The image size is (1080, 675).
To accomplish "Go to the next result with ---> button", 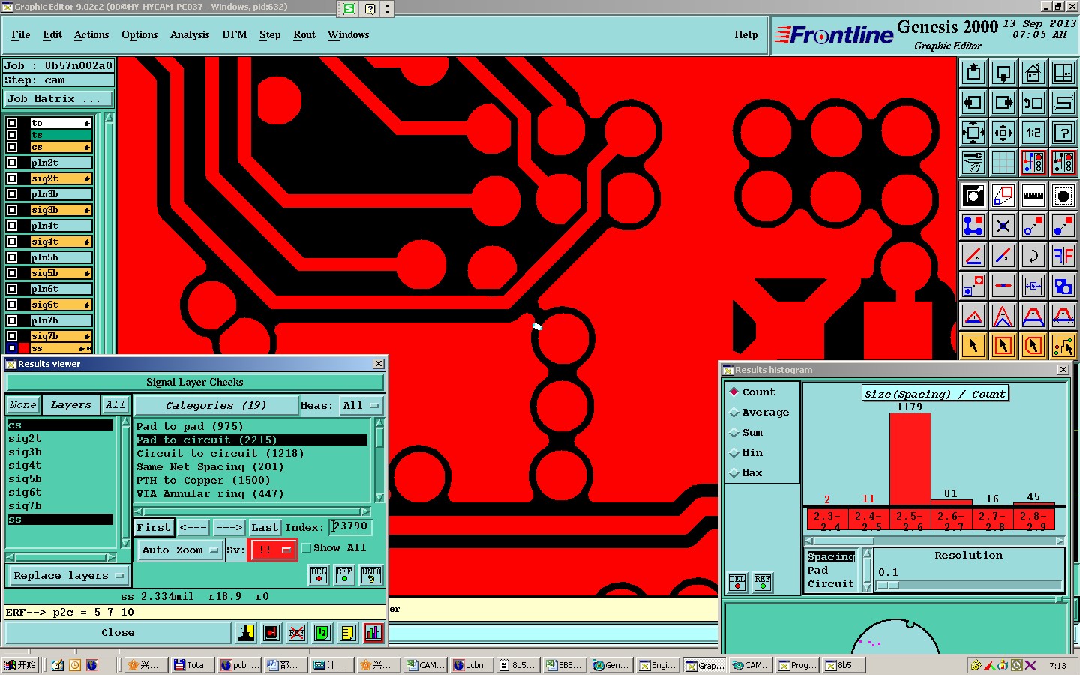I will [x=229, y=527].
